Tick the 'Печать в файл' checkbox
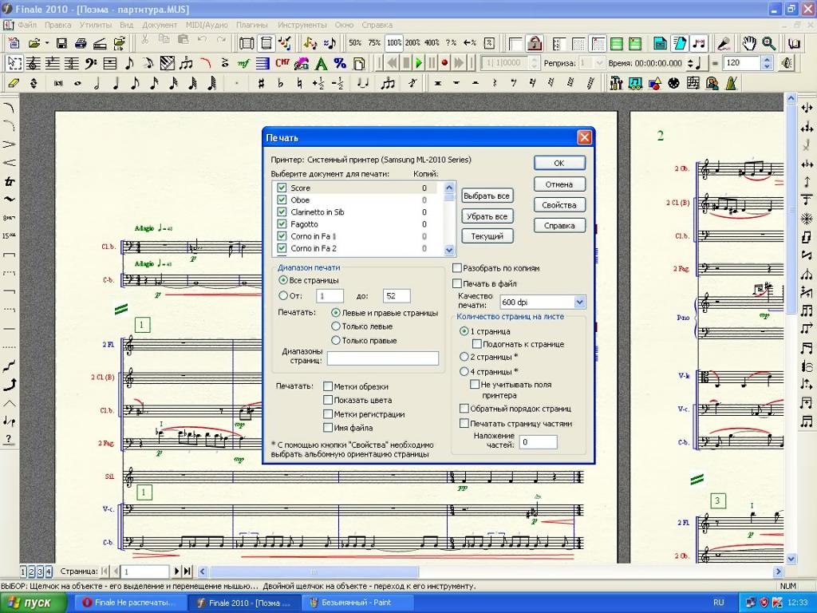The width and height of the screenshot is (817, 613). click(457, 283)
